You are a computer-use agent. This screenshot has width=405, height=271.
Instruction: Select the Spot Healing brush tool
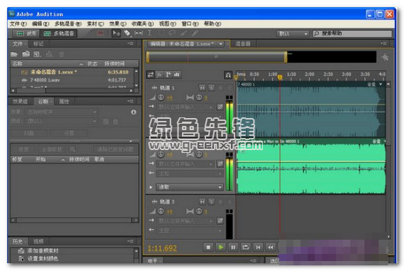tap(195, 33)
